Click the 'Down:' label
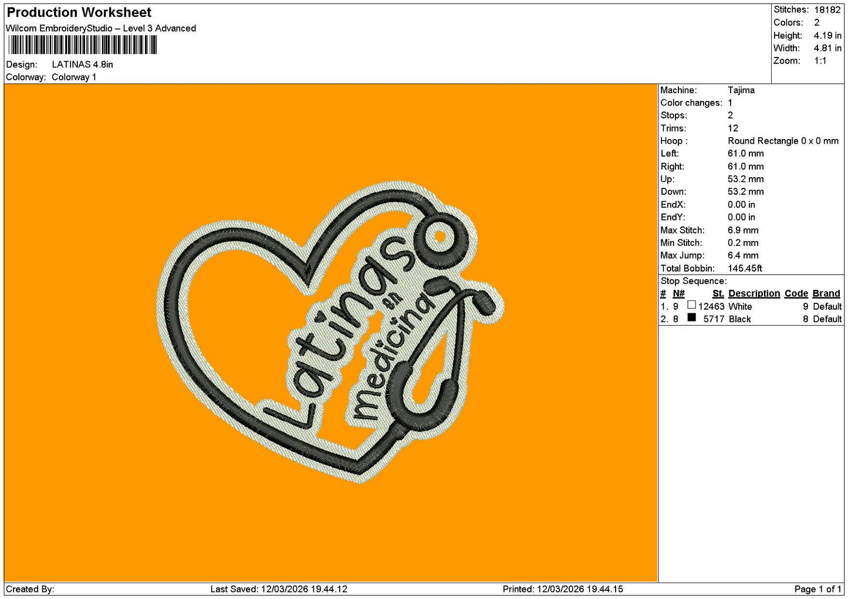This screenshot has height=599, width=848. pyautogui.click(x=673, y=192)
